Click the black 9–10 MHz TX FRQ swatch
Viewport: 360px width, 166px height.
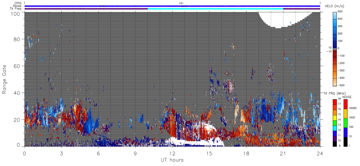click(334, 144)
